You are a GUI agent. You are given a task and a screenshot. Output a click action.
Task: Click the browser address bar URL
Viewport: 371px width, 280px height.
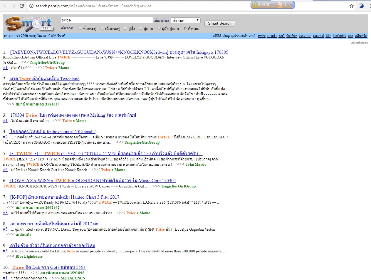pos(93,6)
